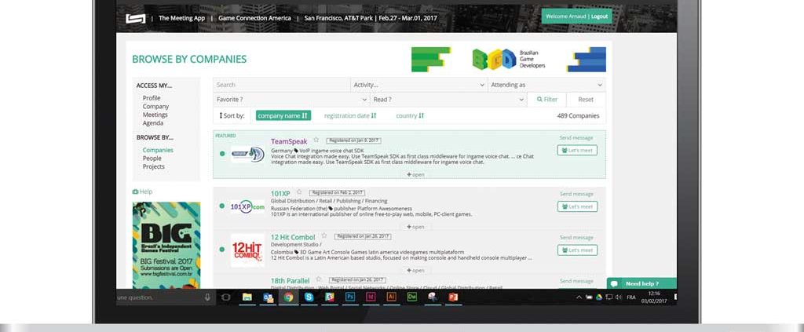
Task: Click the Brazilian Game Developers banner
Action: (509, 60)
